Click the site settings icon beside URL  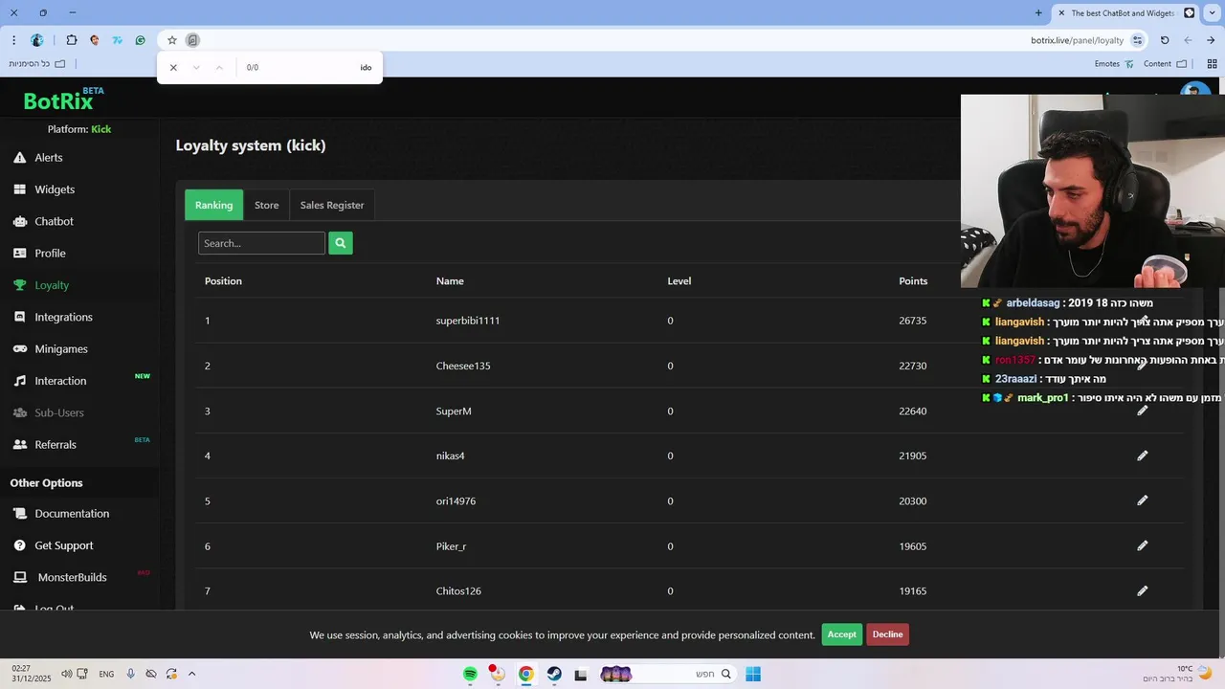[x=1137, y=40]
